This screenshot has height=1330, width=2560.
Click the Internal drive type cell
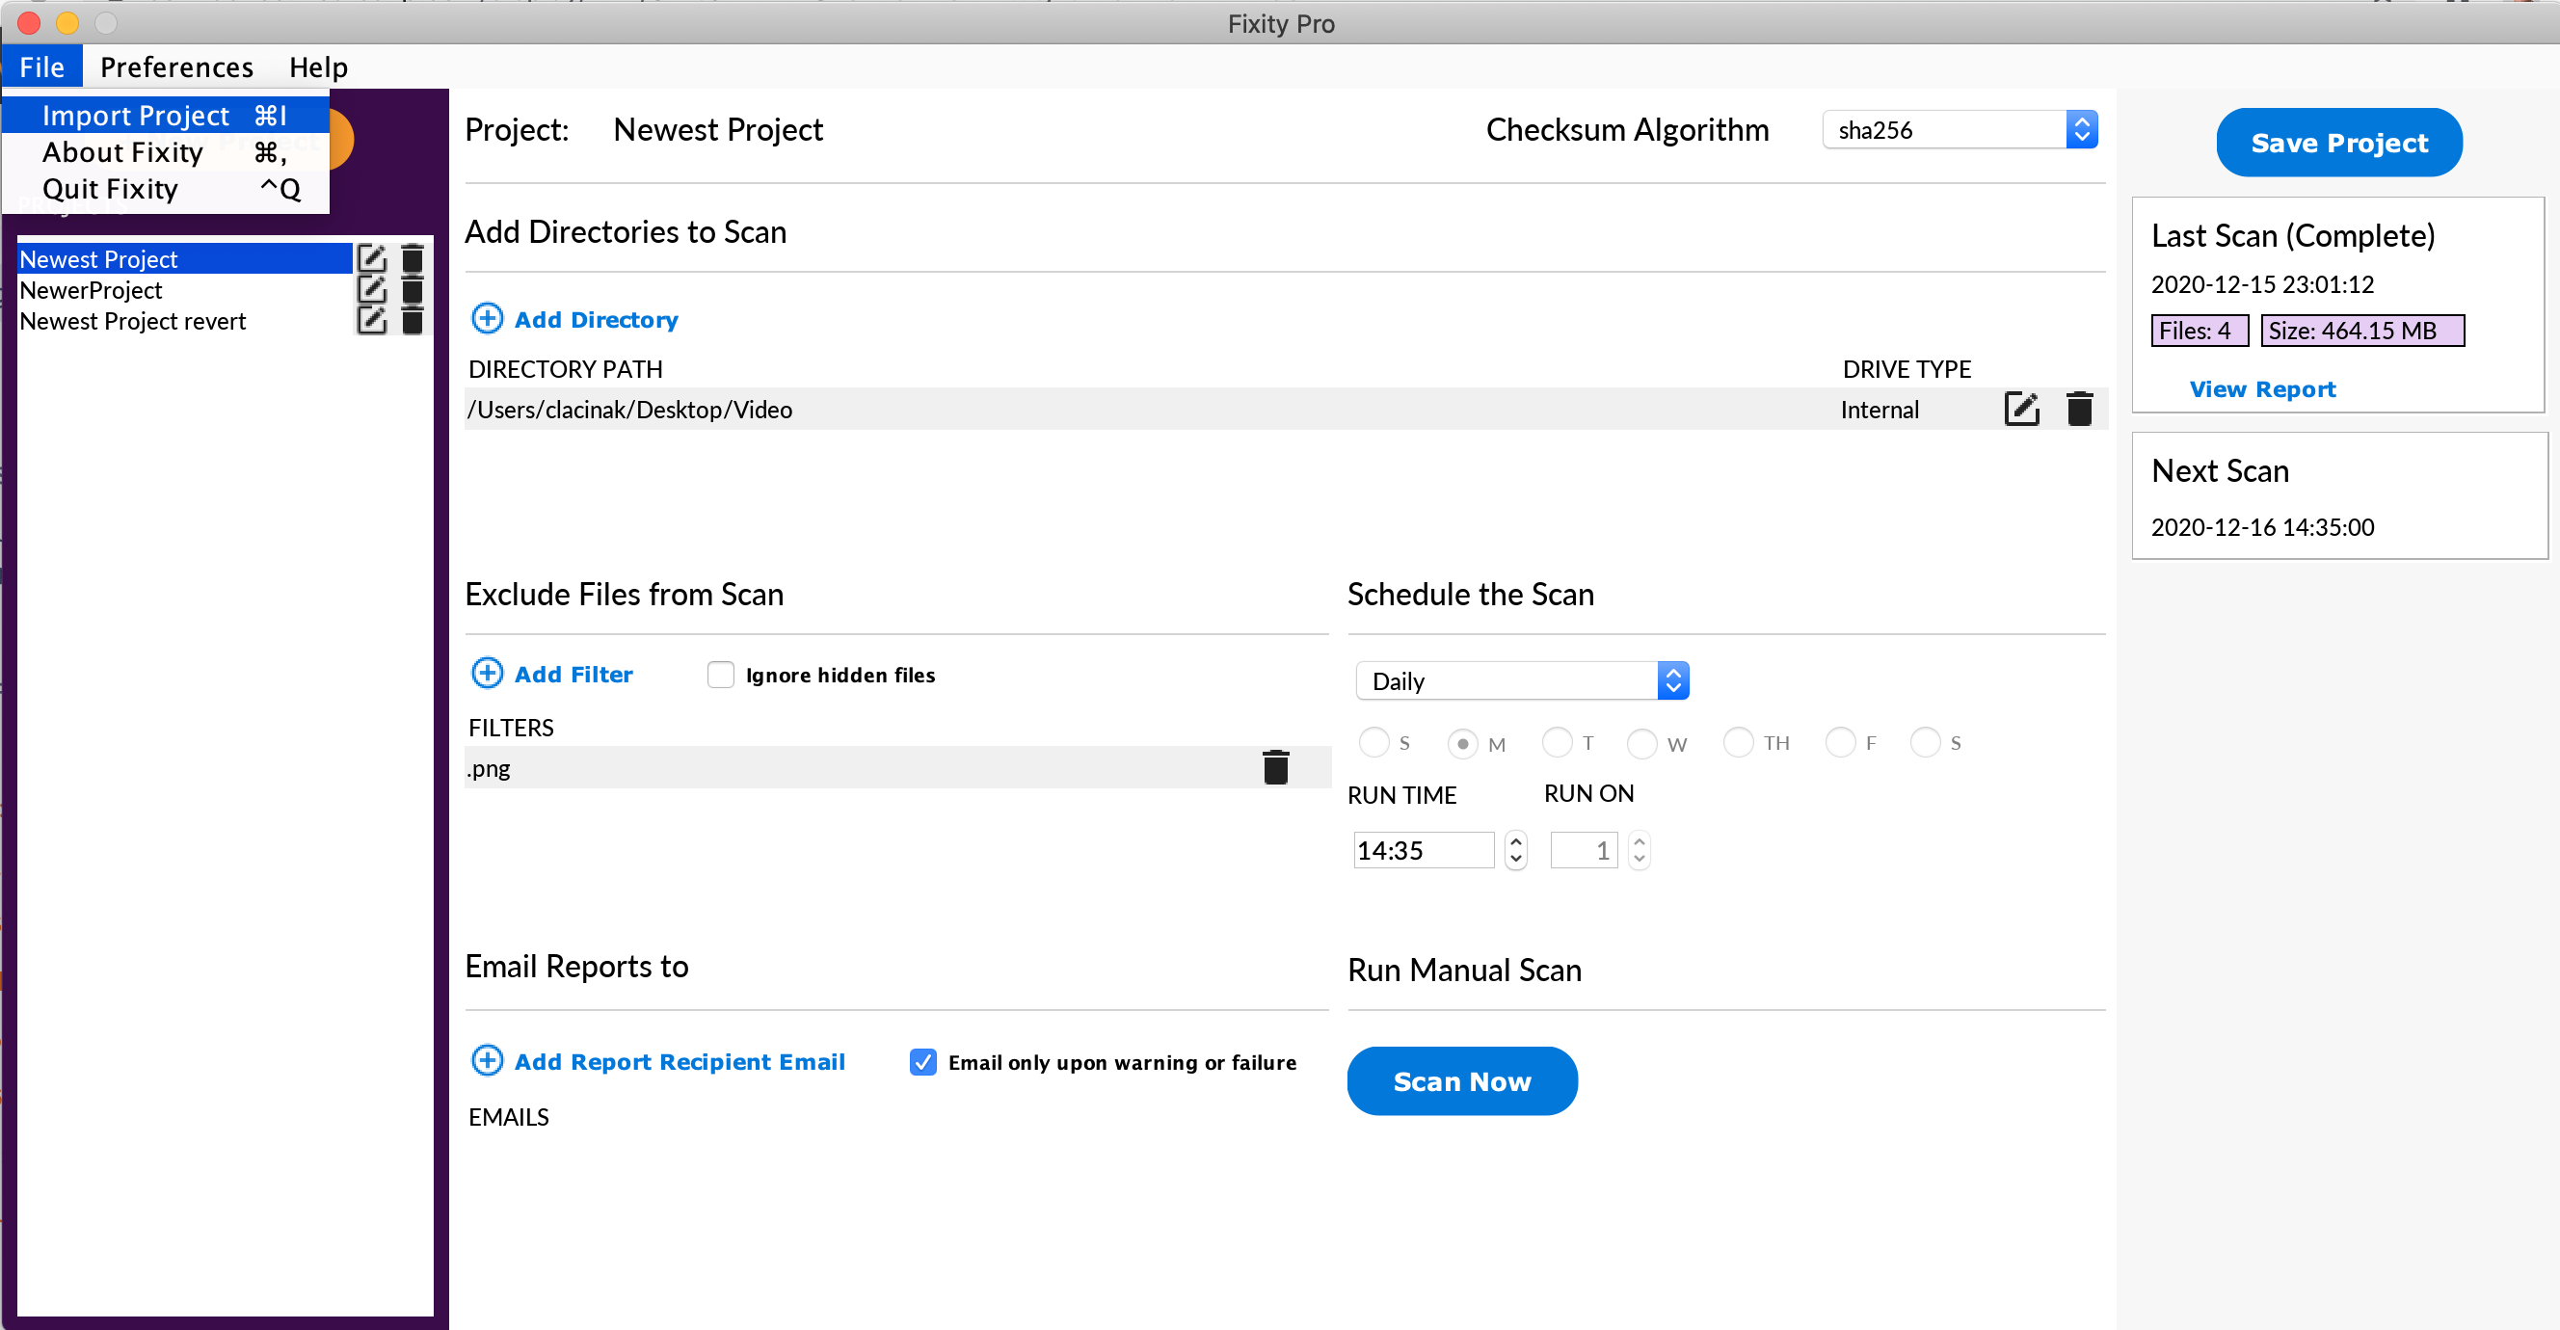(1879, 409)
